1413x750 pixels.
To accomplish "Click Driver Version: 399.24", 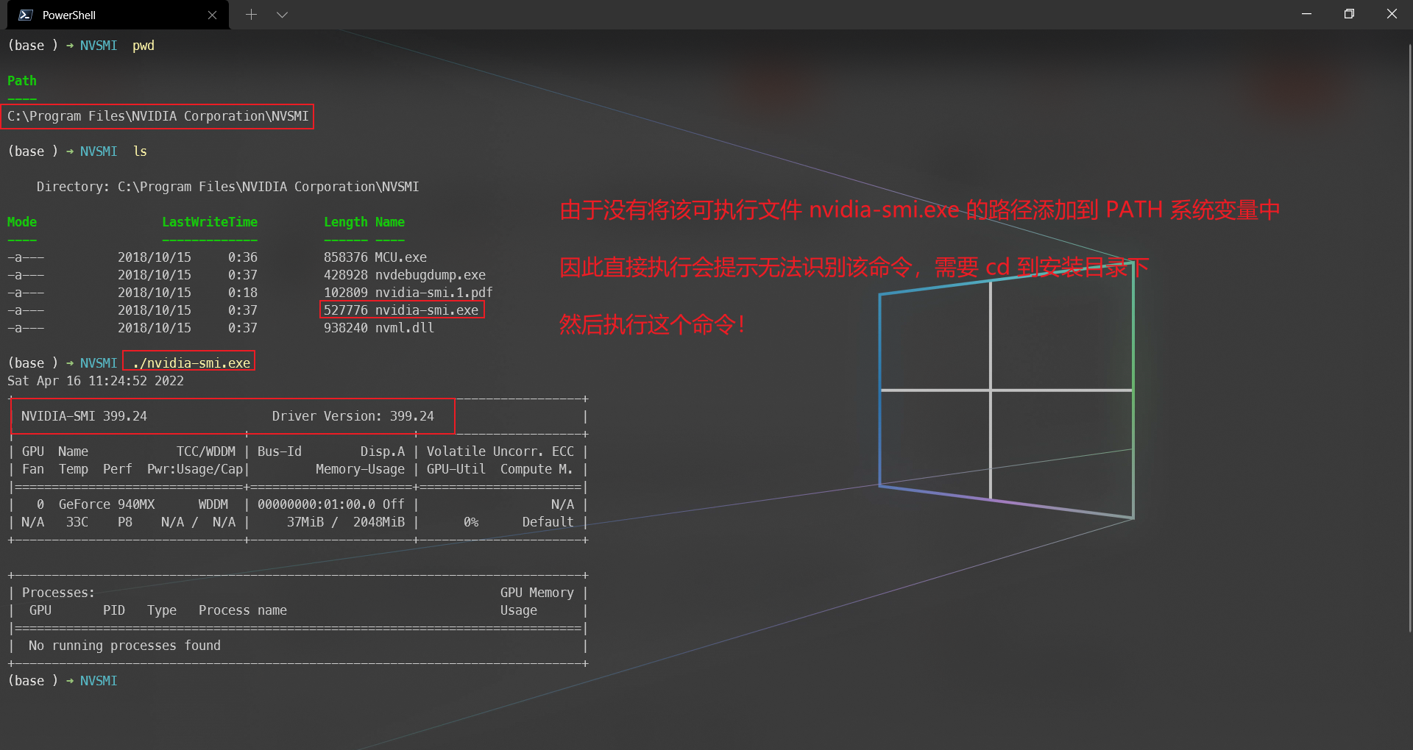I will (x=353, y=416).
